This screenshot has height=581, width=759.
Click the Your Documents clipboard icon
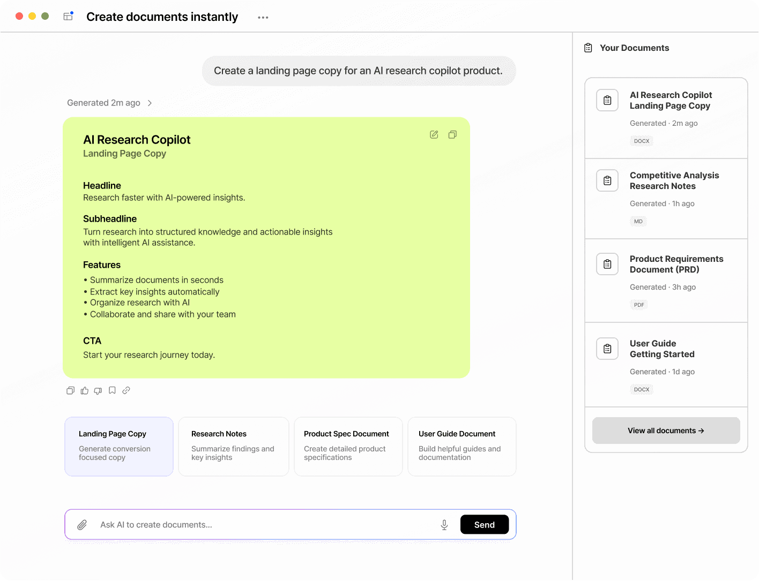[588, 48]
